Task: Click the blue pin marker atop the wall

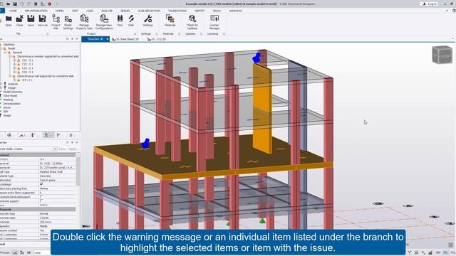Action: click(x=256, y=58)
